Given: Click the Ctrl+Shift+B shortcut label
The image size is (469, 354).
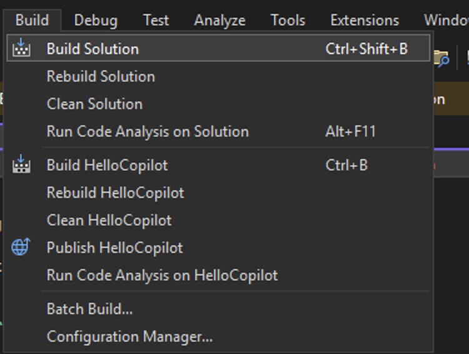Looking at the screenshot, I should 366,49.
